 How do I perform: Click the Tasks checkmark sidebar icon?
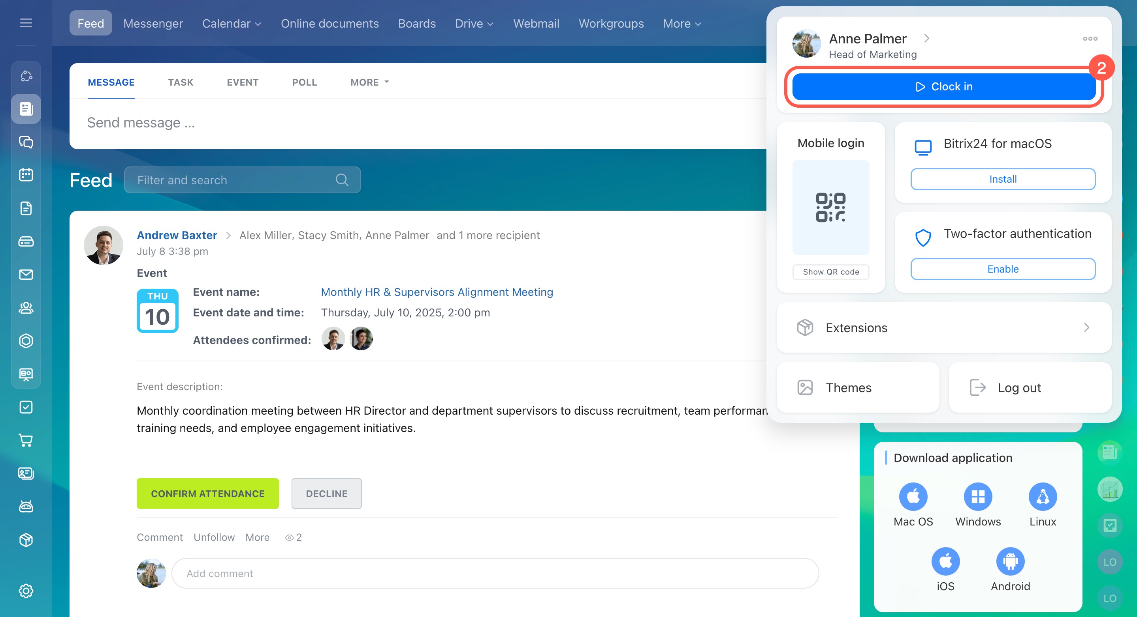pyautogui.click(x=26, y=407)
